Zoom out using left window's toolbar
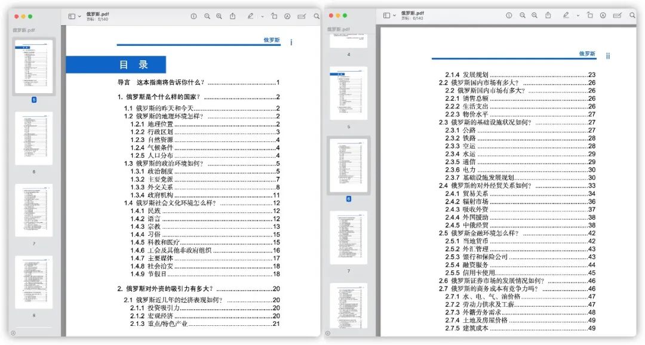 point(207,17)
